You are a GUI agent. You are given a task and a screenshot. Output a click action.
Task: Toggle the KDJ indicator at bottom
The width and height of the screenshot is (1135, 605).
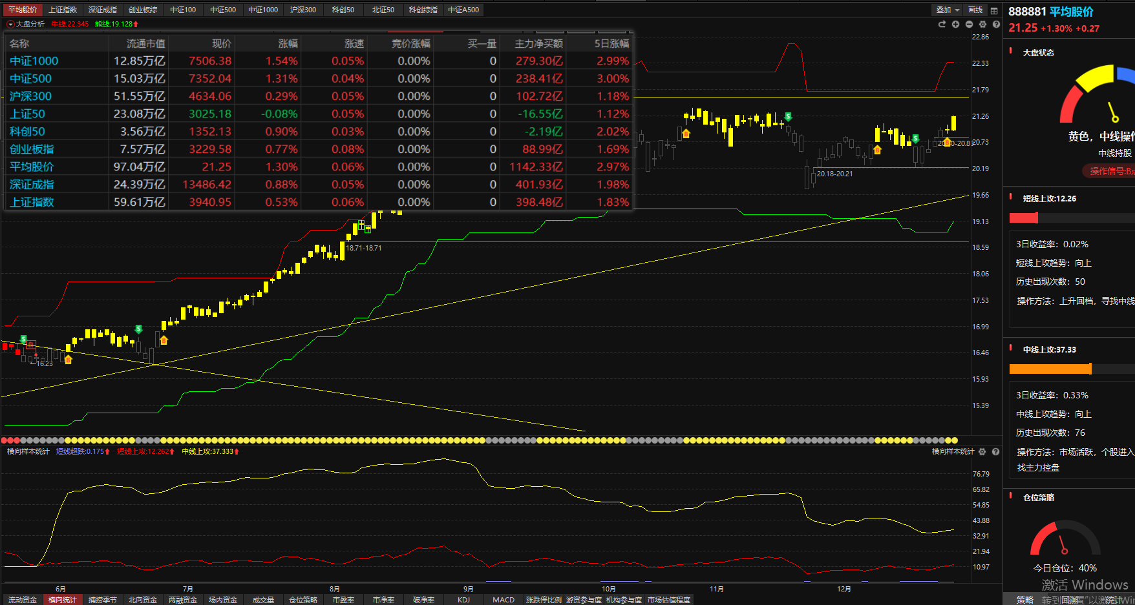463,600
